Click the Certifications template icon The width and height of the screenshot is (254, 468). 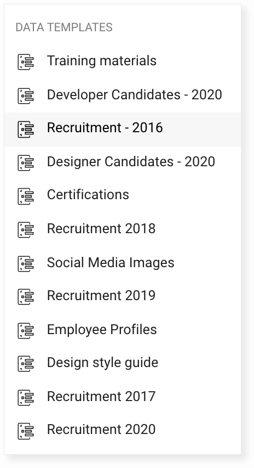pos(26,196)
